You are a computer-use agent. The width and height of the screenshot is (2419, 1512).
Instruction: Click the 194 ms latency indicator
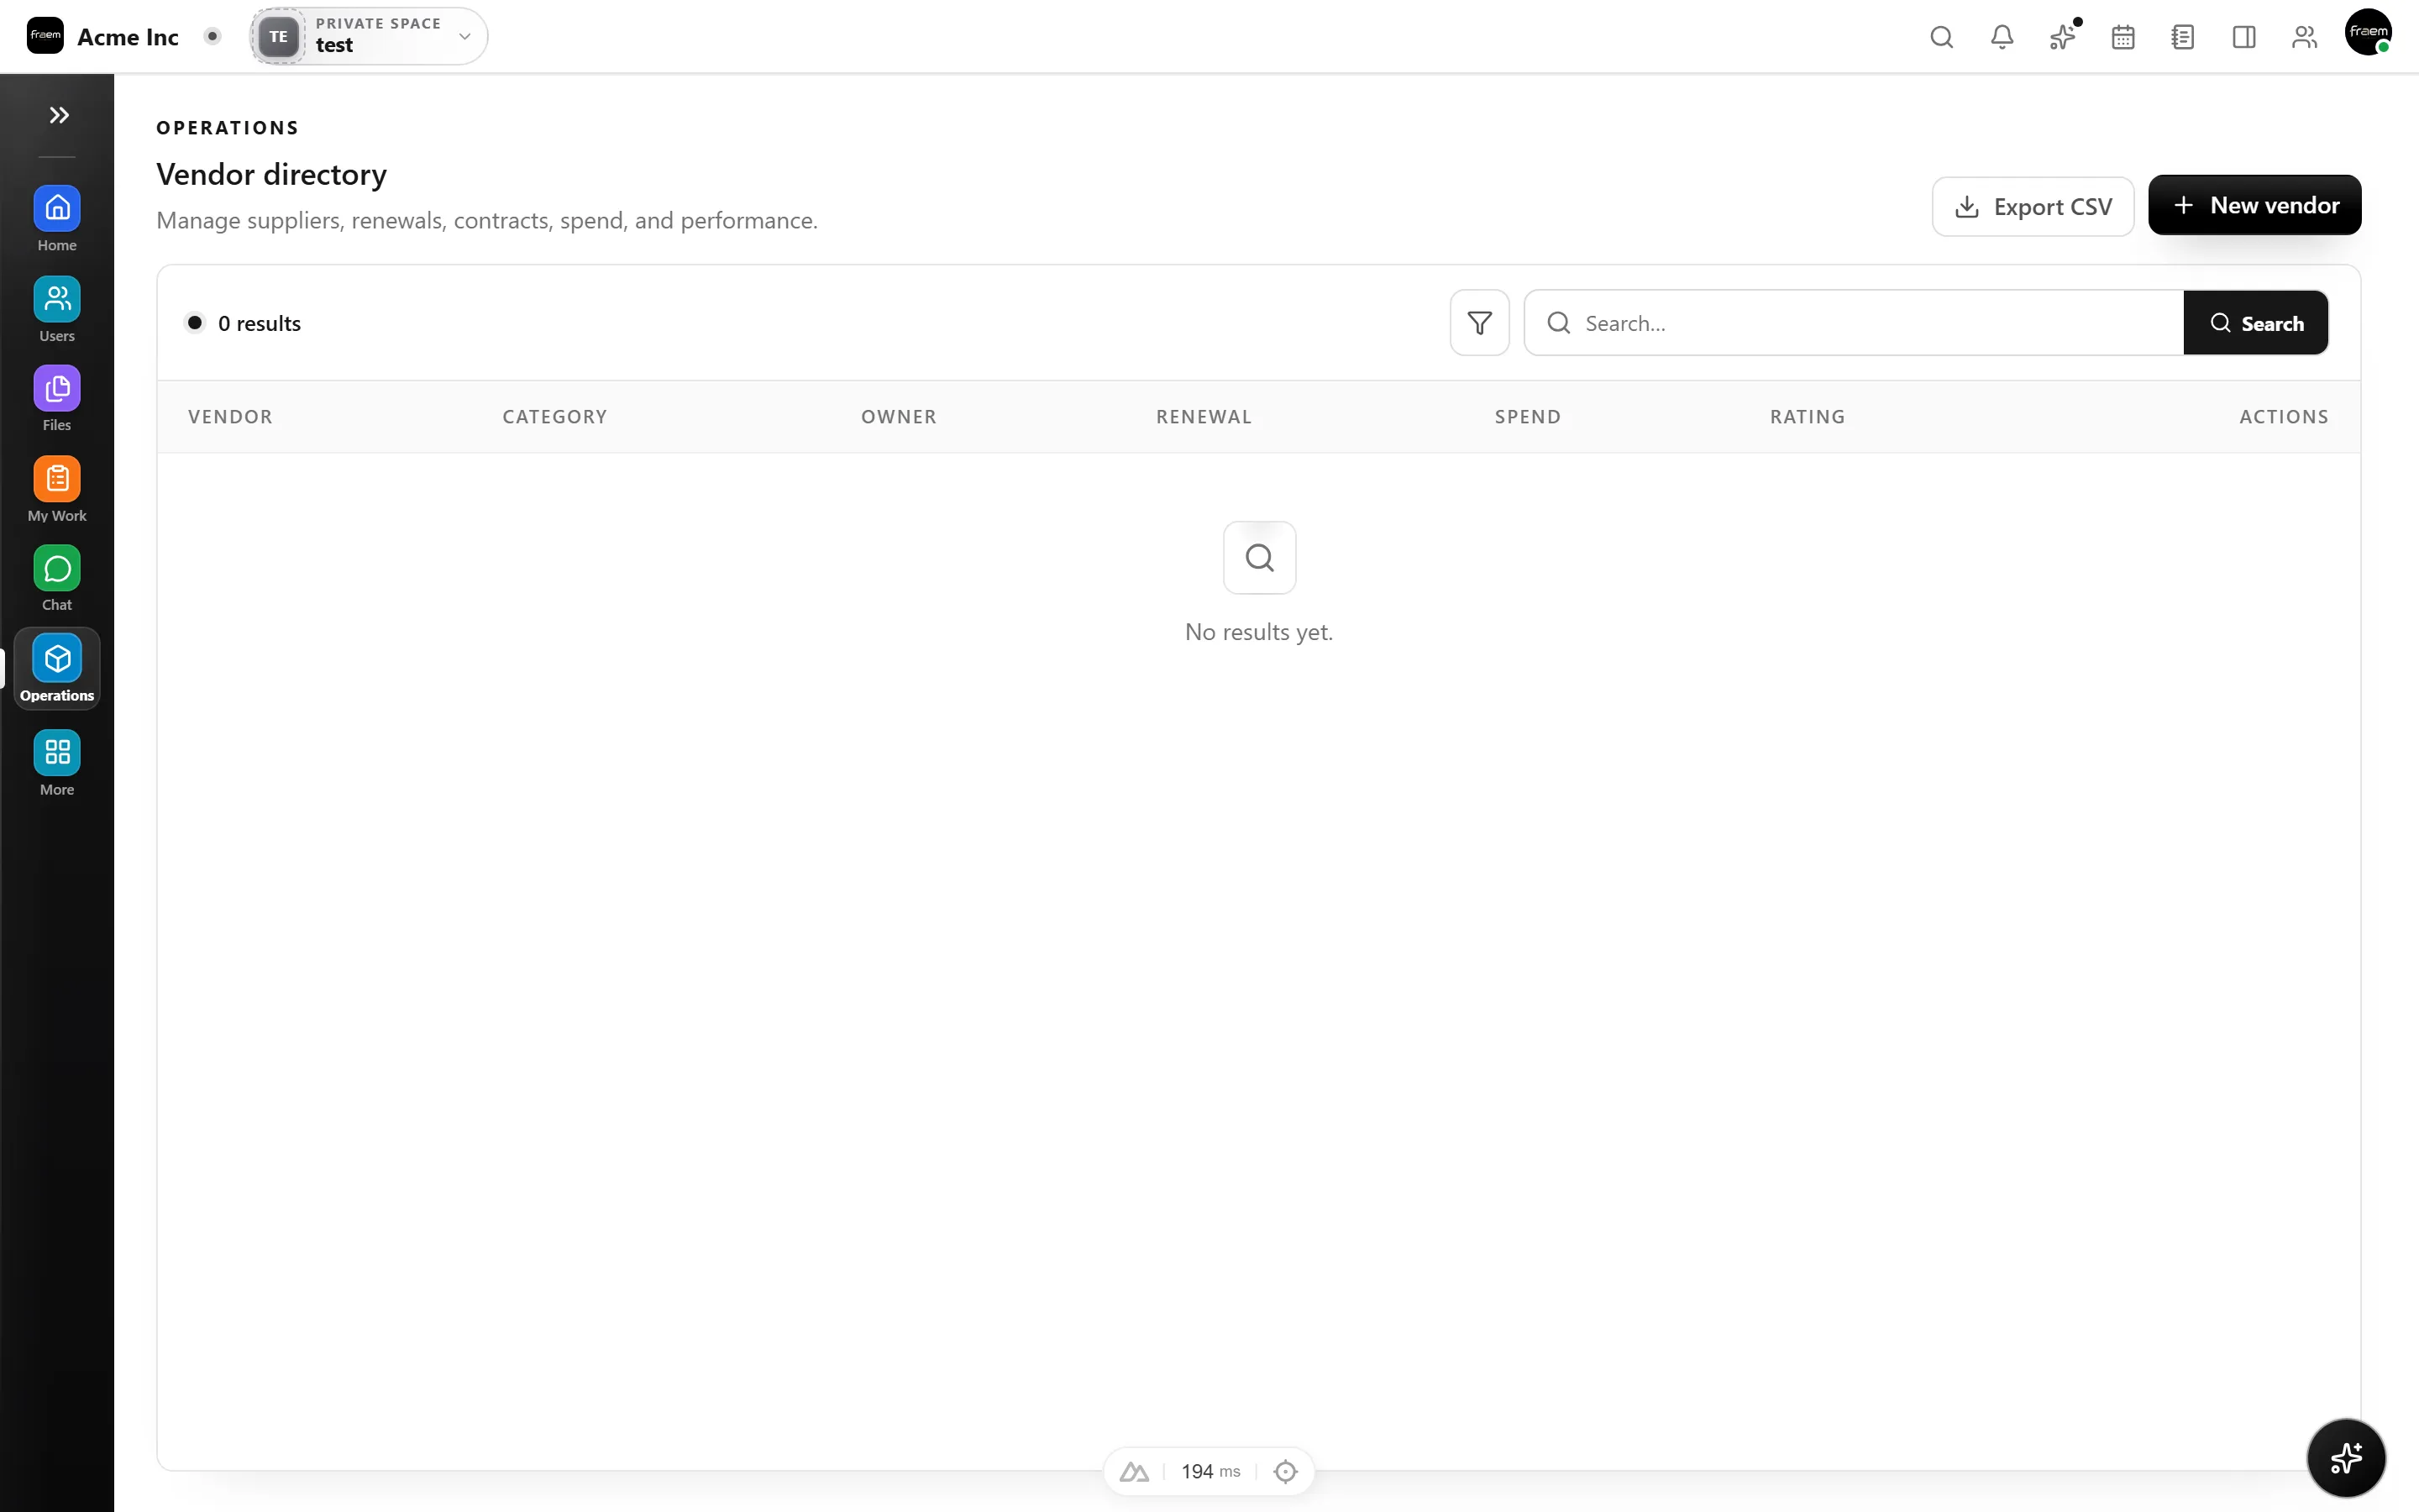(1210, 1471)
